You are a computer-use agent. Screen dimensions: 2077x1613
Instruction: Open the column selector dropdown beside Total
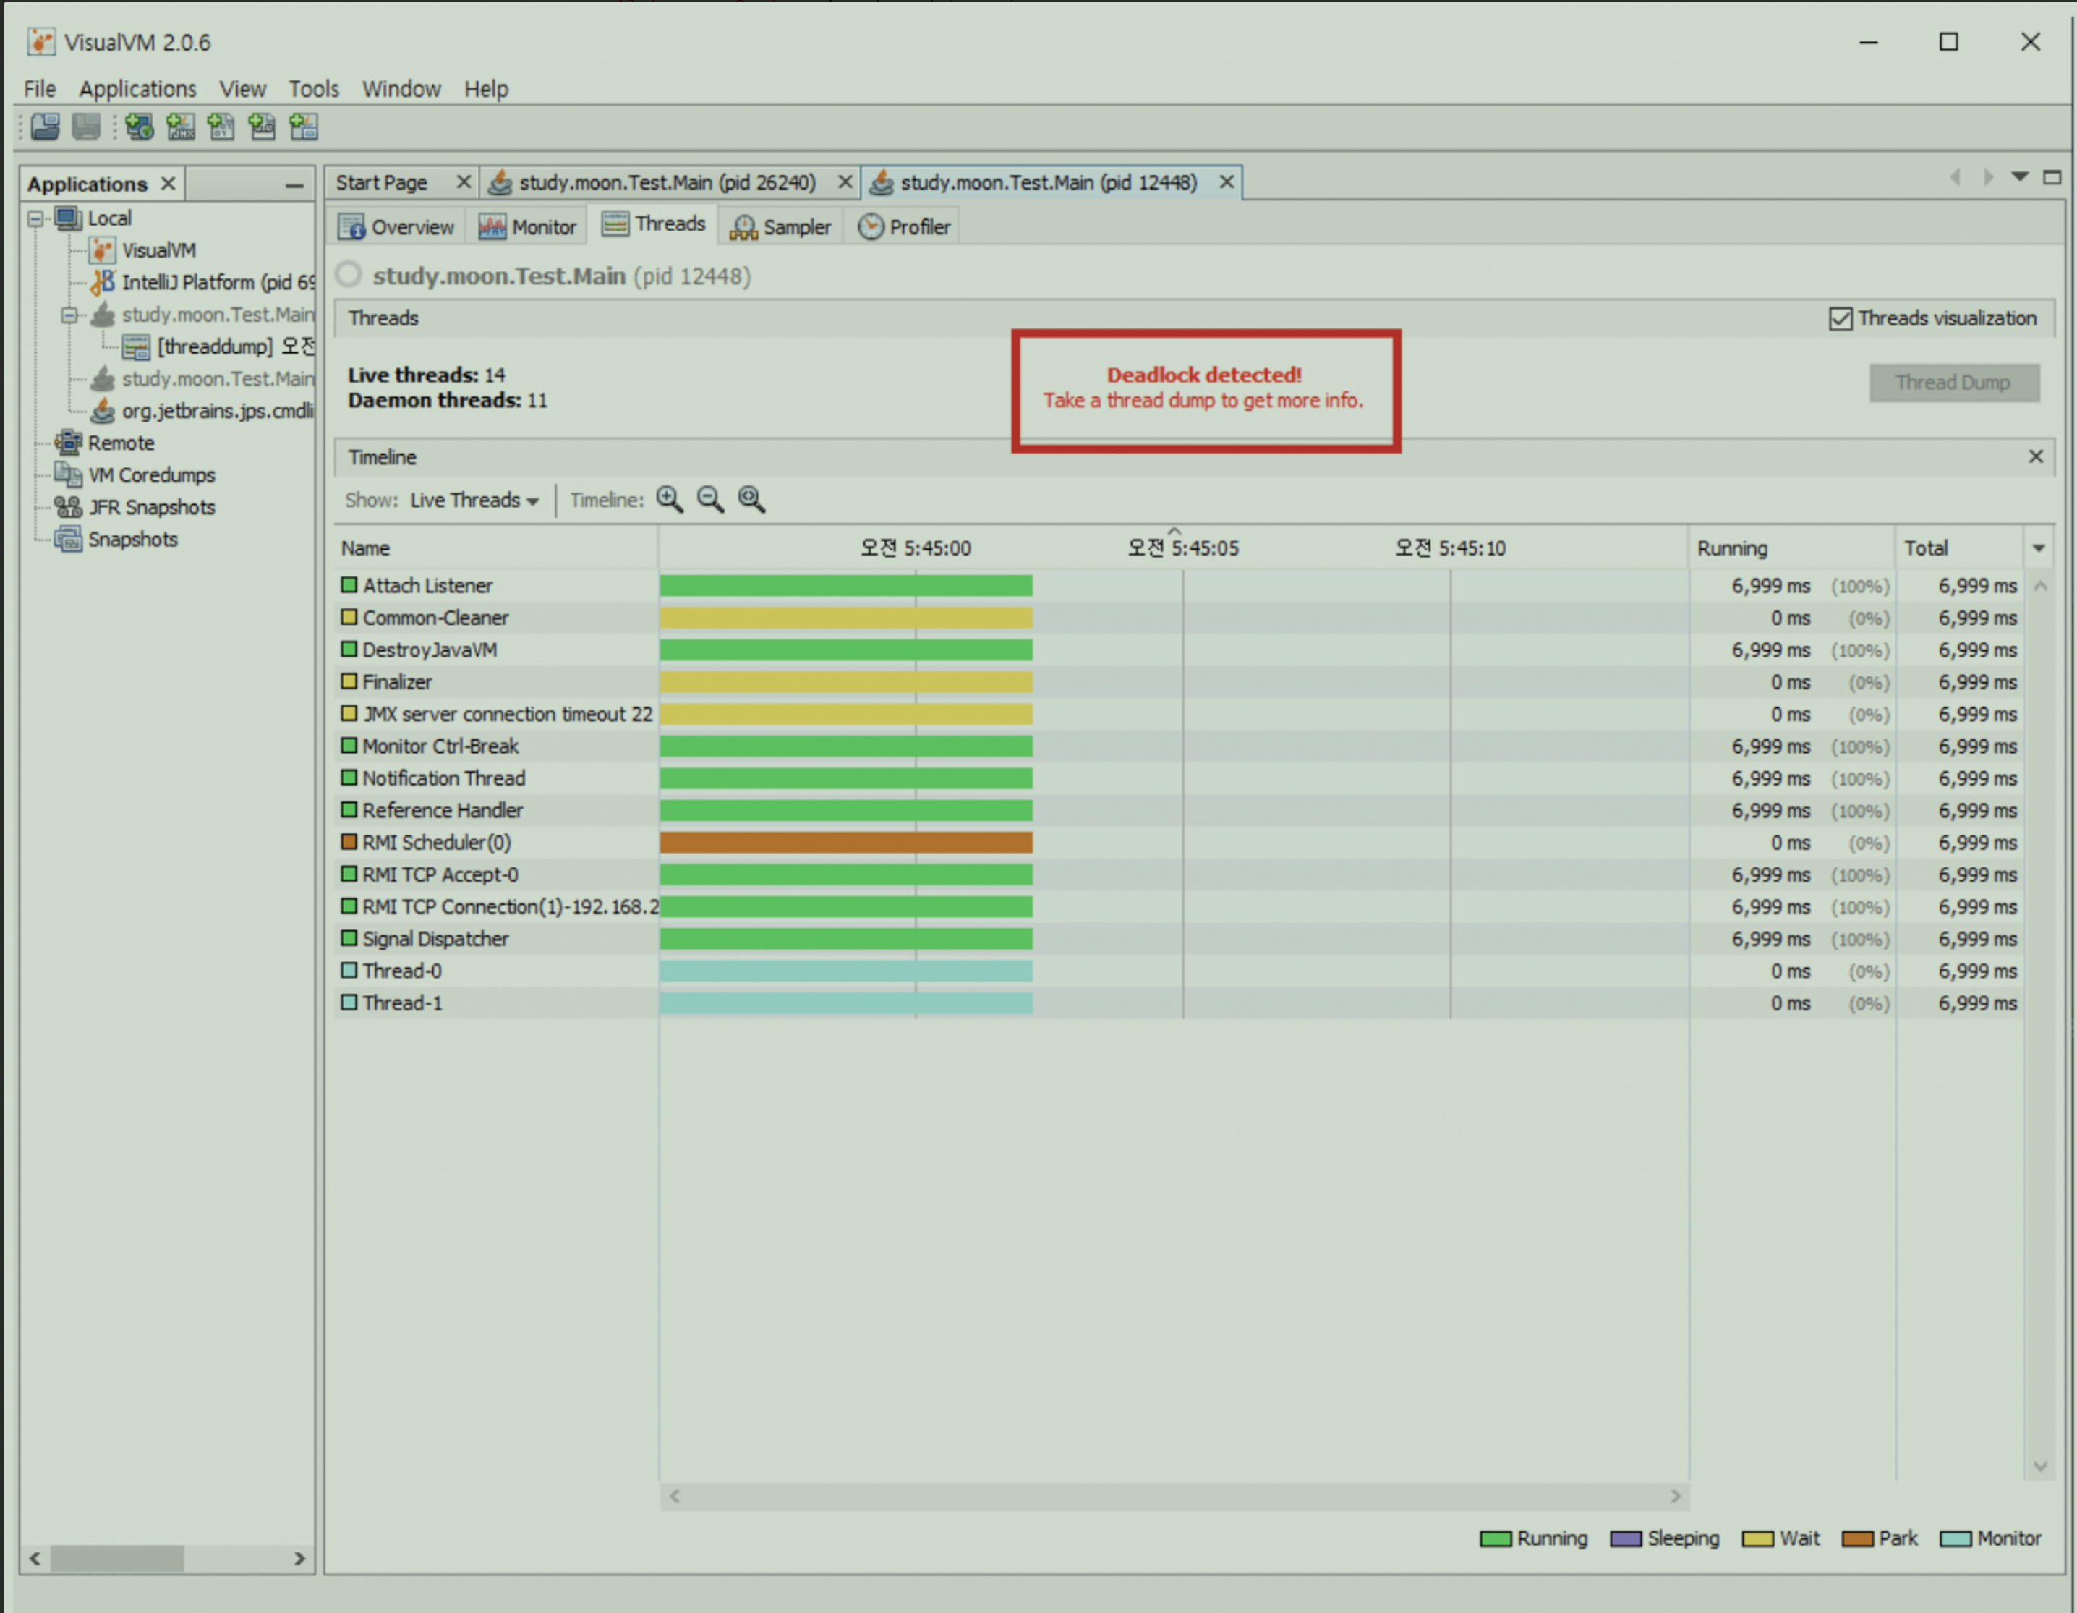click(x=2039, y=548)
